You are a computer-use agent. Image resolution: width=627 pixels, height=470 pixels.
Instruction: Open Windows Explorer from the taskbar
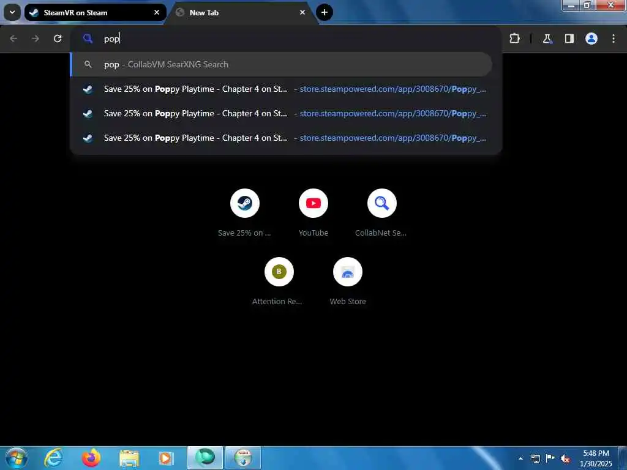pyautogui.click(x=129, y=458)
